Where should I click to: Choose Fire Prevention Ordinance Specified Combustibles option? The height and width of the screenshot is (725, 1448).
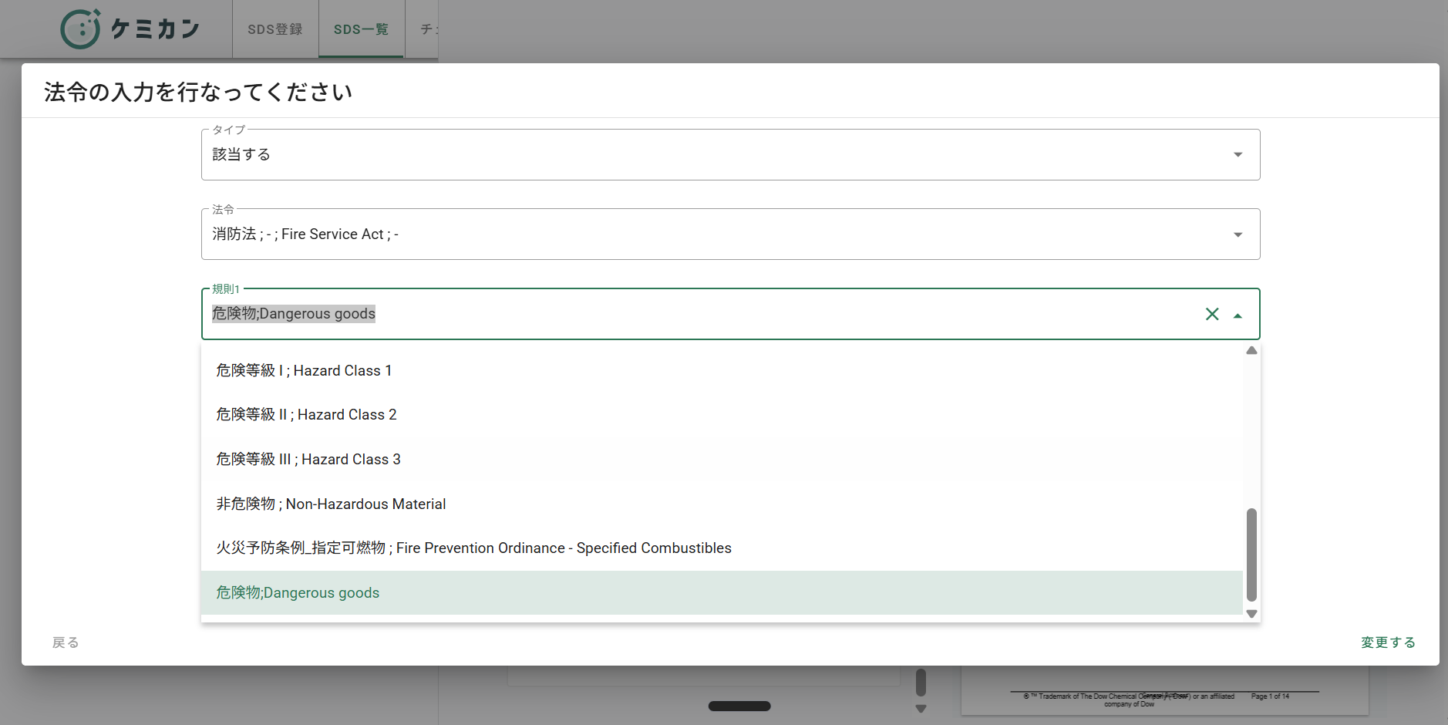point(722,548)
